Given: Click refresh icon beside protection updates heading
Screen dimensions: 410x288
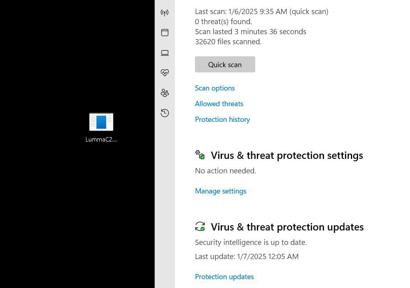Looking at the screenshot, I should 200,226.
